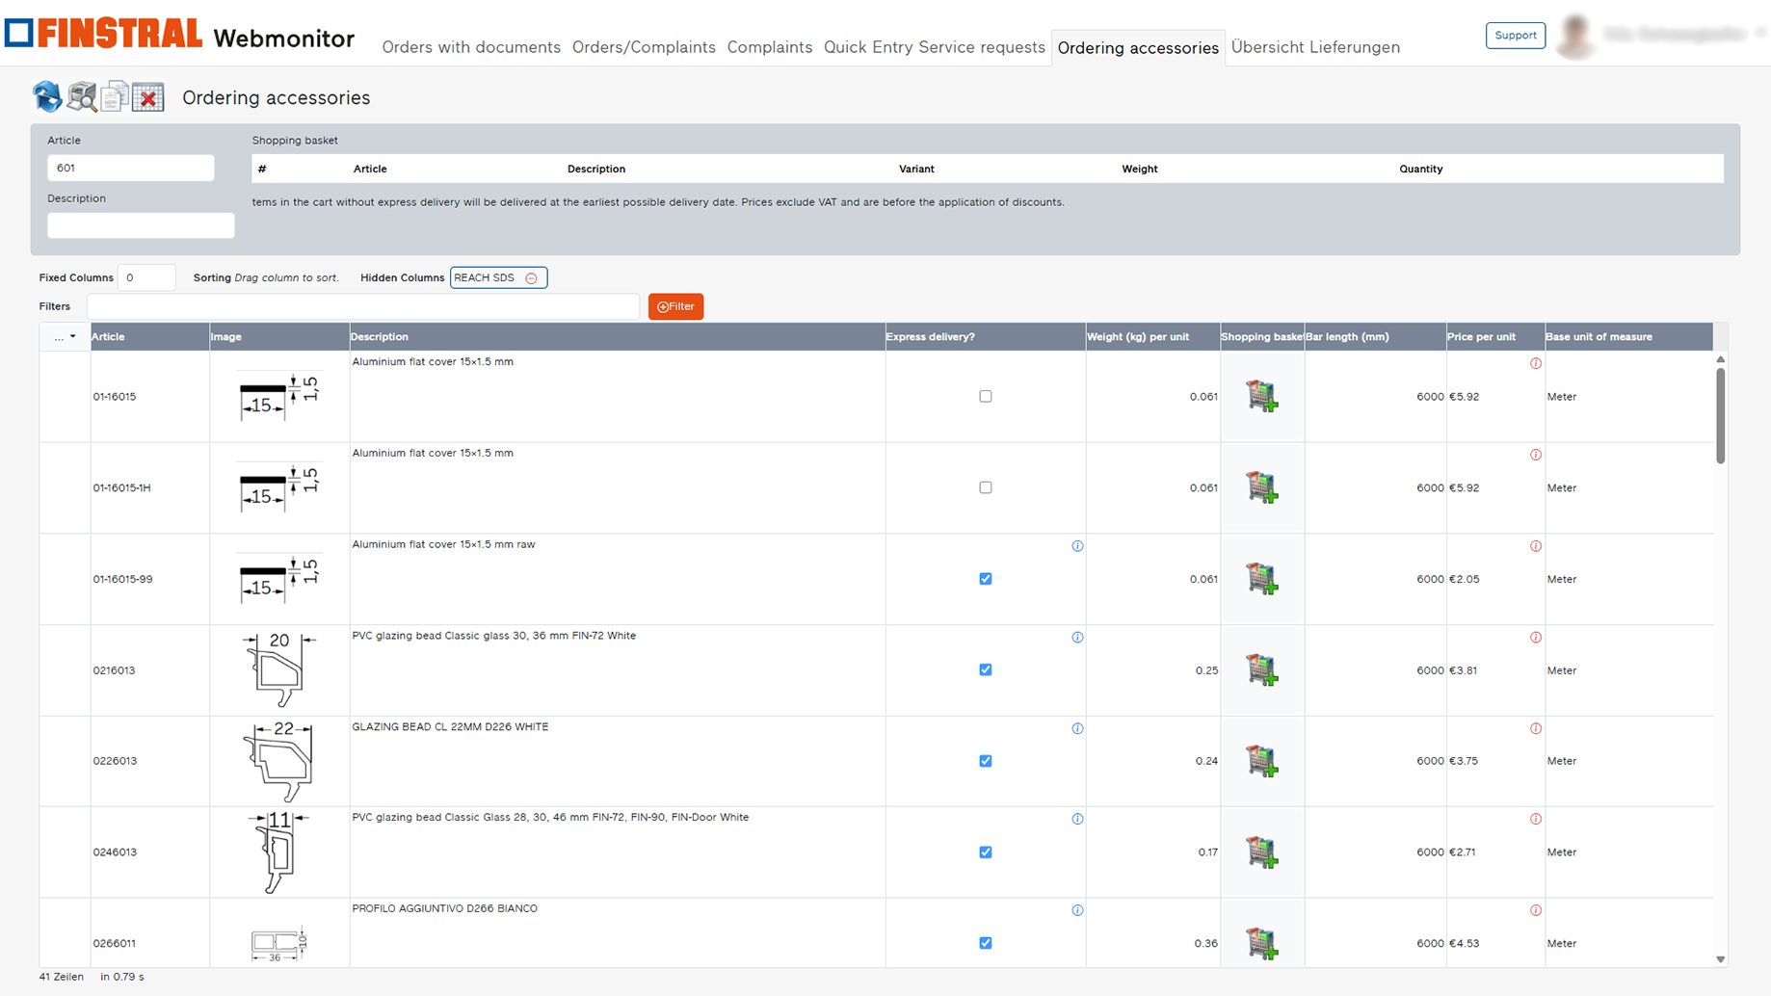Click the calendar icon with red X

coord(148,96)
